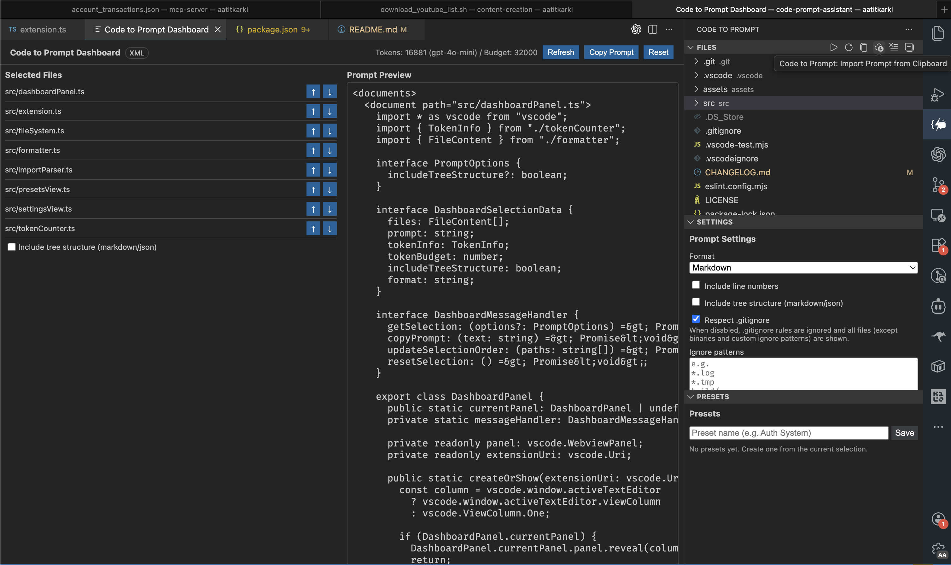Open Extensions view from the activity bar

pyautogui.click(x=938, y=246)
